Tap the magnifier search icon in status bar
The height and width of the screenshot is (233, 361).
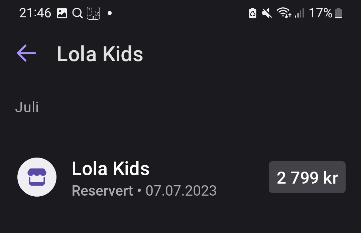(78, 13)
